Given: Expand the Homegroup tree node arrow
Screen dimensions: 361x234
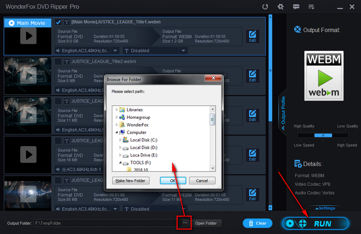Looking at the screenshot, I should 116,117.
